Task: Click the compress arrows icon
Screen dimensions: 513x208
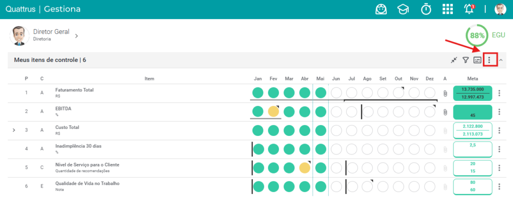Action: tap(453, 60)
